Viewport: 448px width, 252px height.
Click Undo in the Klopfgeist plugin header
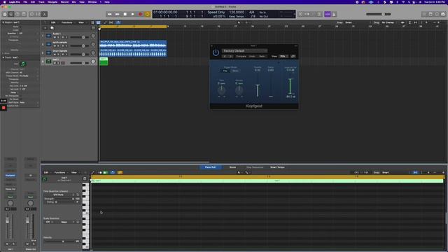pyautogui.click(x=252, y=56)
